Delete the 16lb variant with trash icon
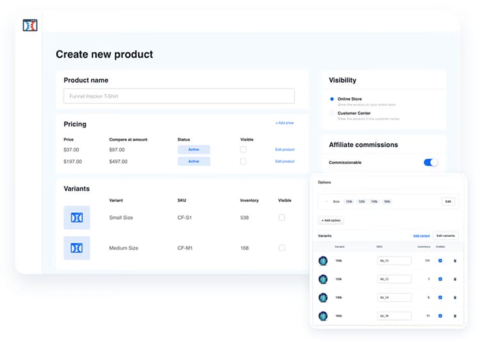The image size is (480, 343). click(x=455, y=316)
